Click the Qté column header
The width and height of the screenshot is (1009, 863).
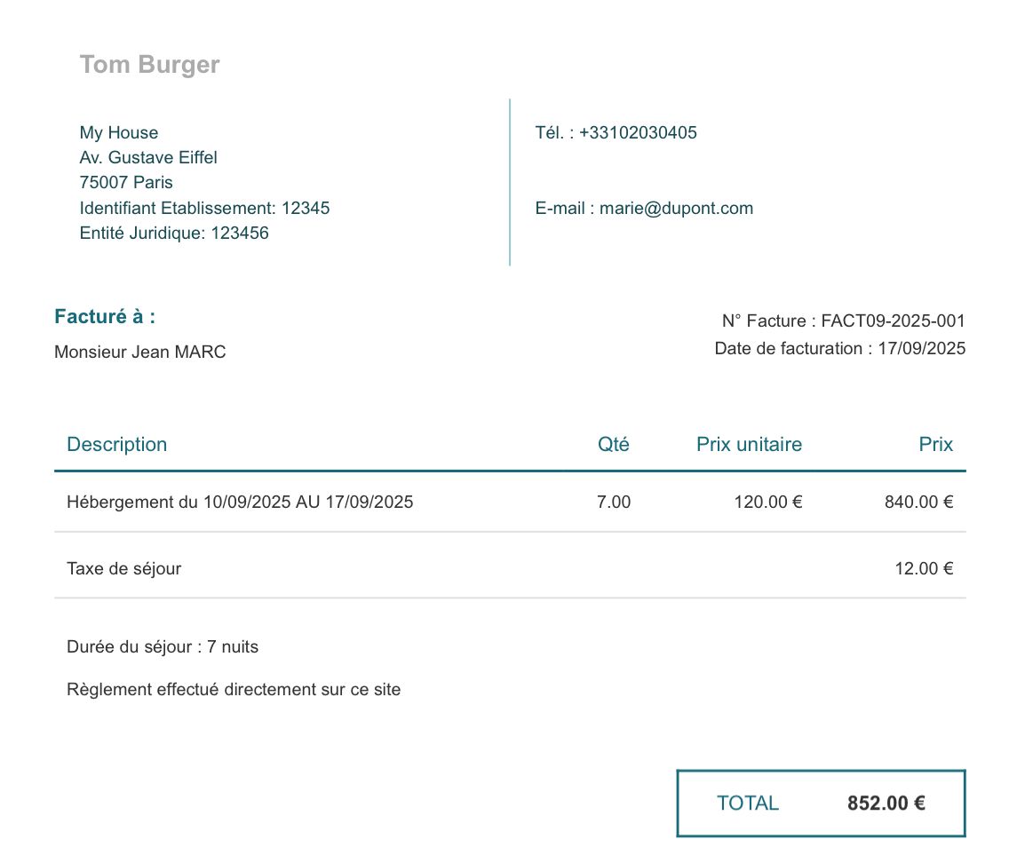pyautogui.click(x=613, y=445)
